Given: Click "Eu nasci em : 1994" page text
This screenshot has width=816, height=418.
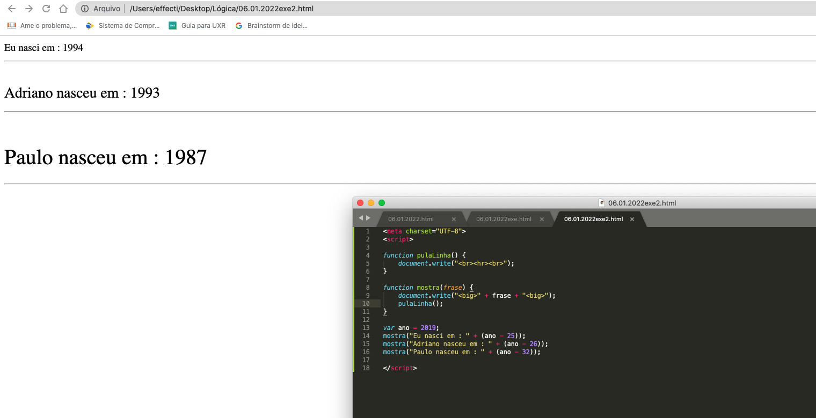Looking at the screenshot, I should 43,48.
